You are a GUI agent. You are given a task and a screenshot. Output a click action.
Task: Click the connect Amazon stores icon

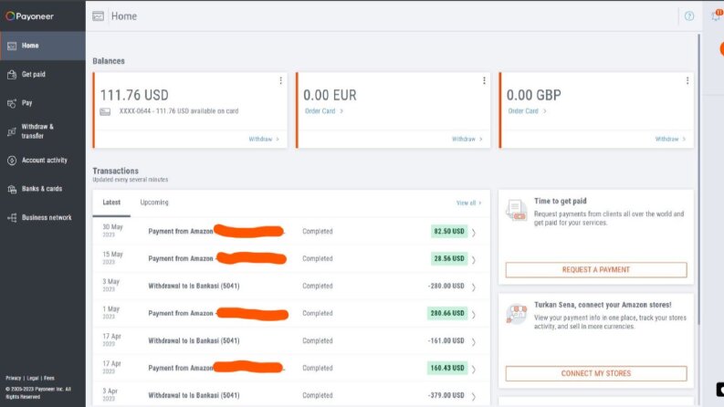[x=517, y=314]
